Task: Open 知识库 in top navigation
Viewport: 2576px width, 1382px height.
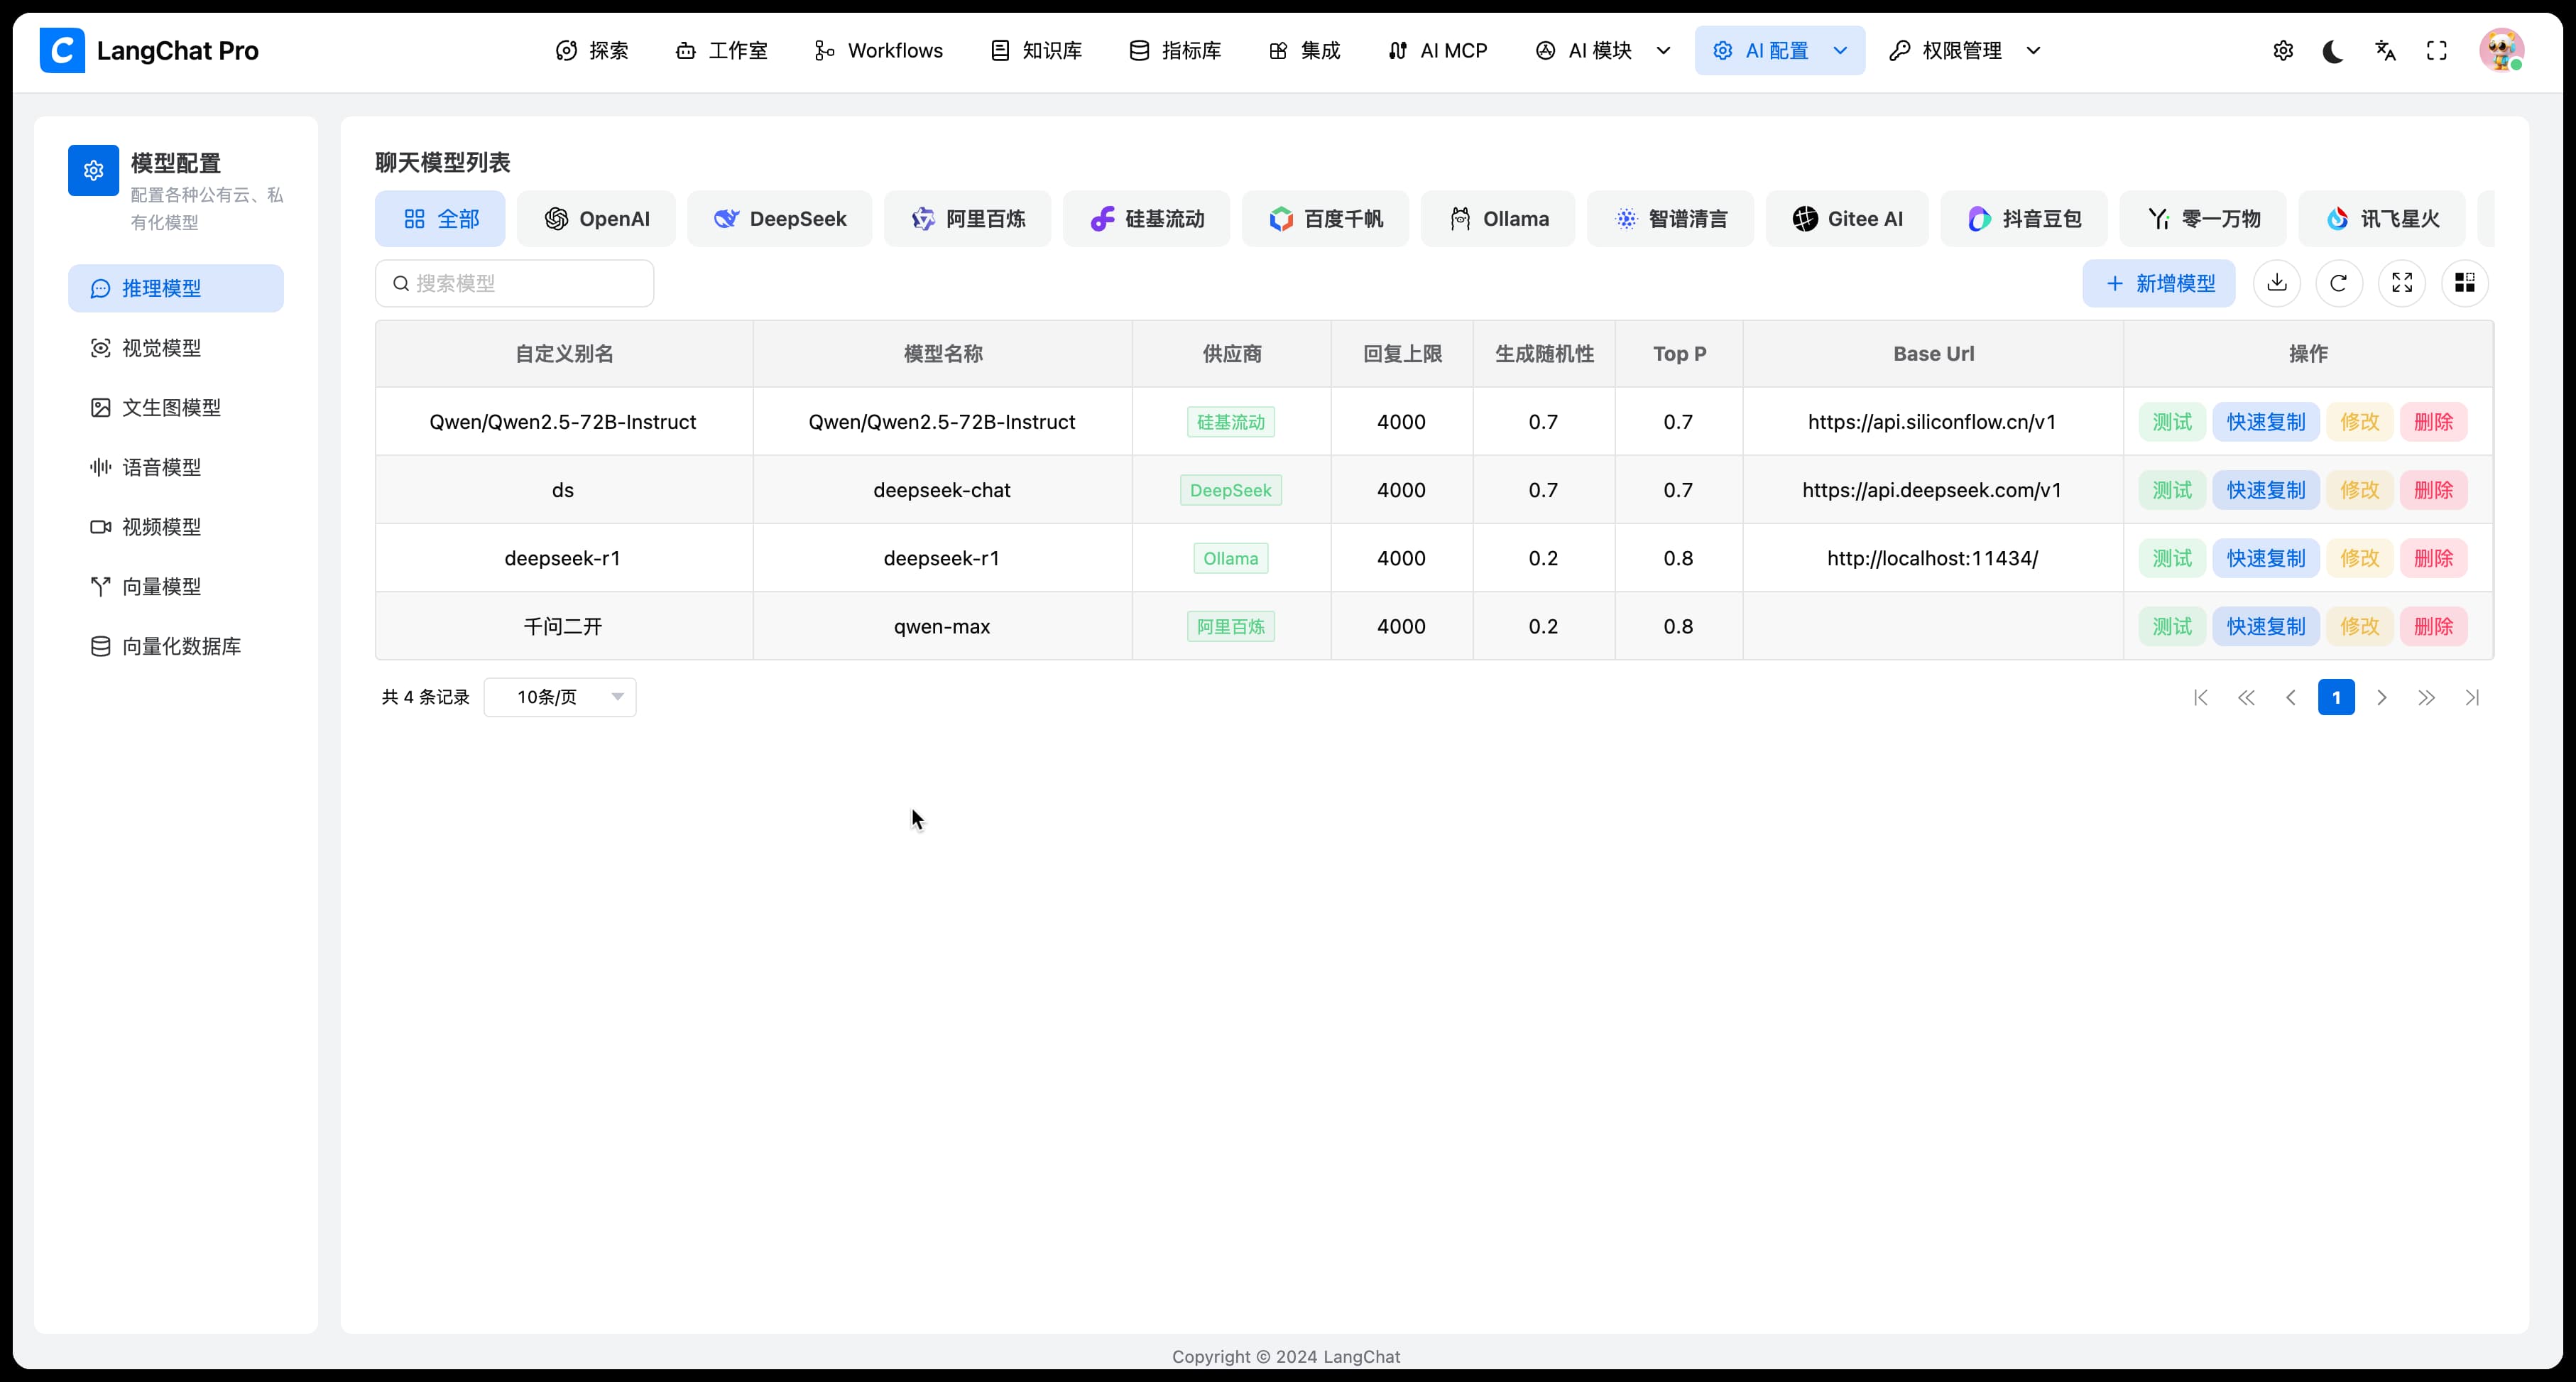Action: (1036, 50)
